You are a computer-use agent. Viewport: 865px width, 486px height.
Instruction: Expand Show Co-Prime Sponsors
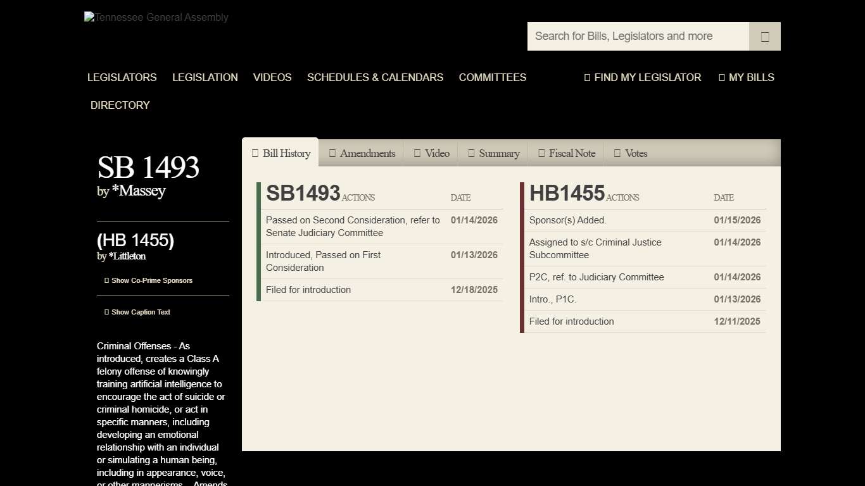(149, 280)
